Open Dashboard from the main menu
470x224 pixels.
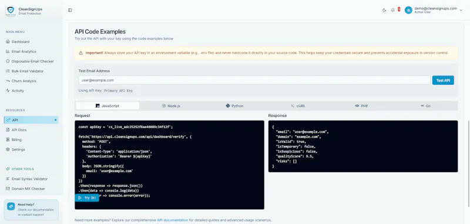pyautogui.click(x=31, y=42)
